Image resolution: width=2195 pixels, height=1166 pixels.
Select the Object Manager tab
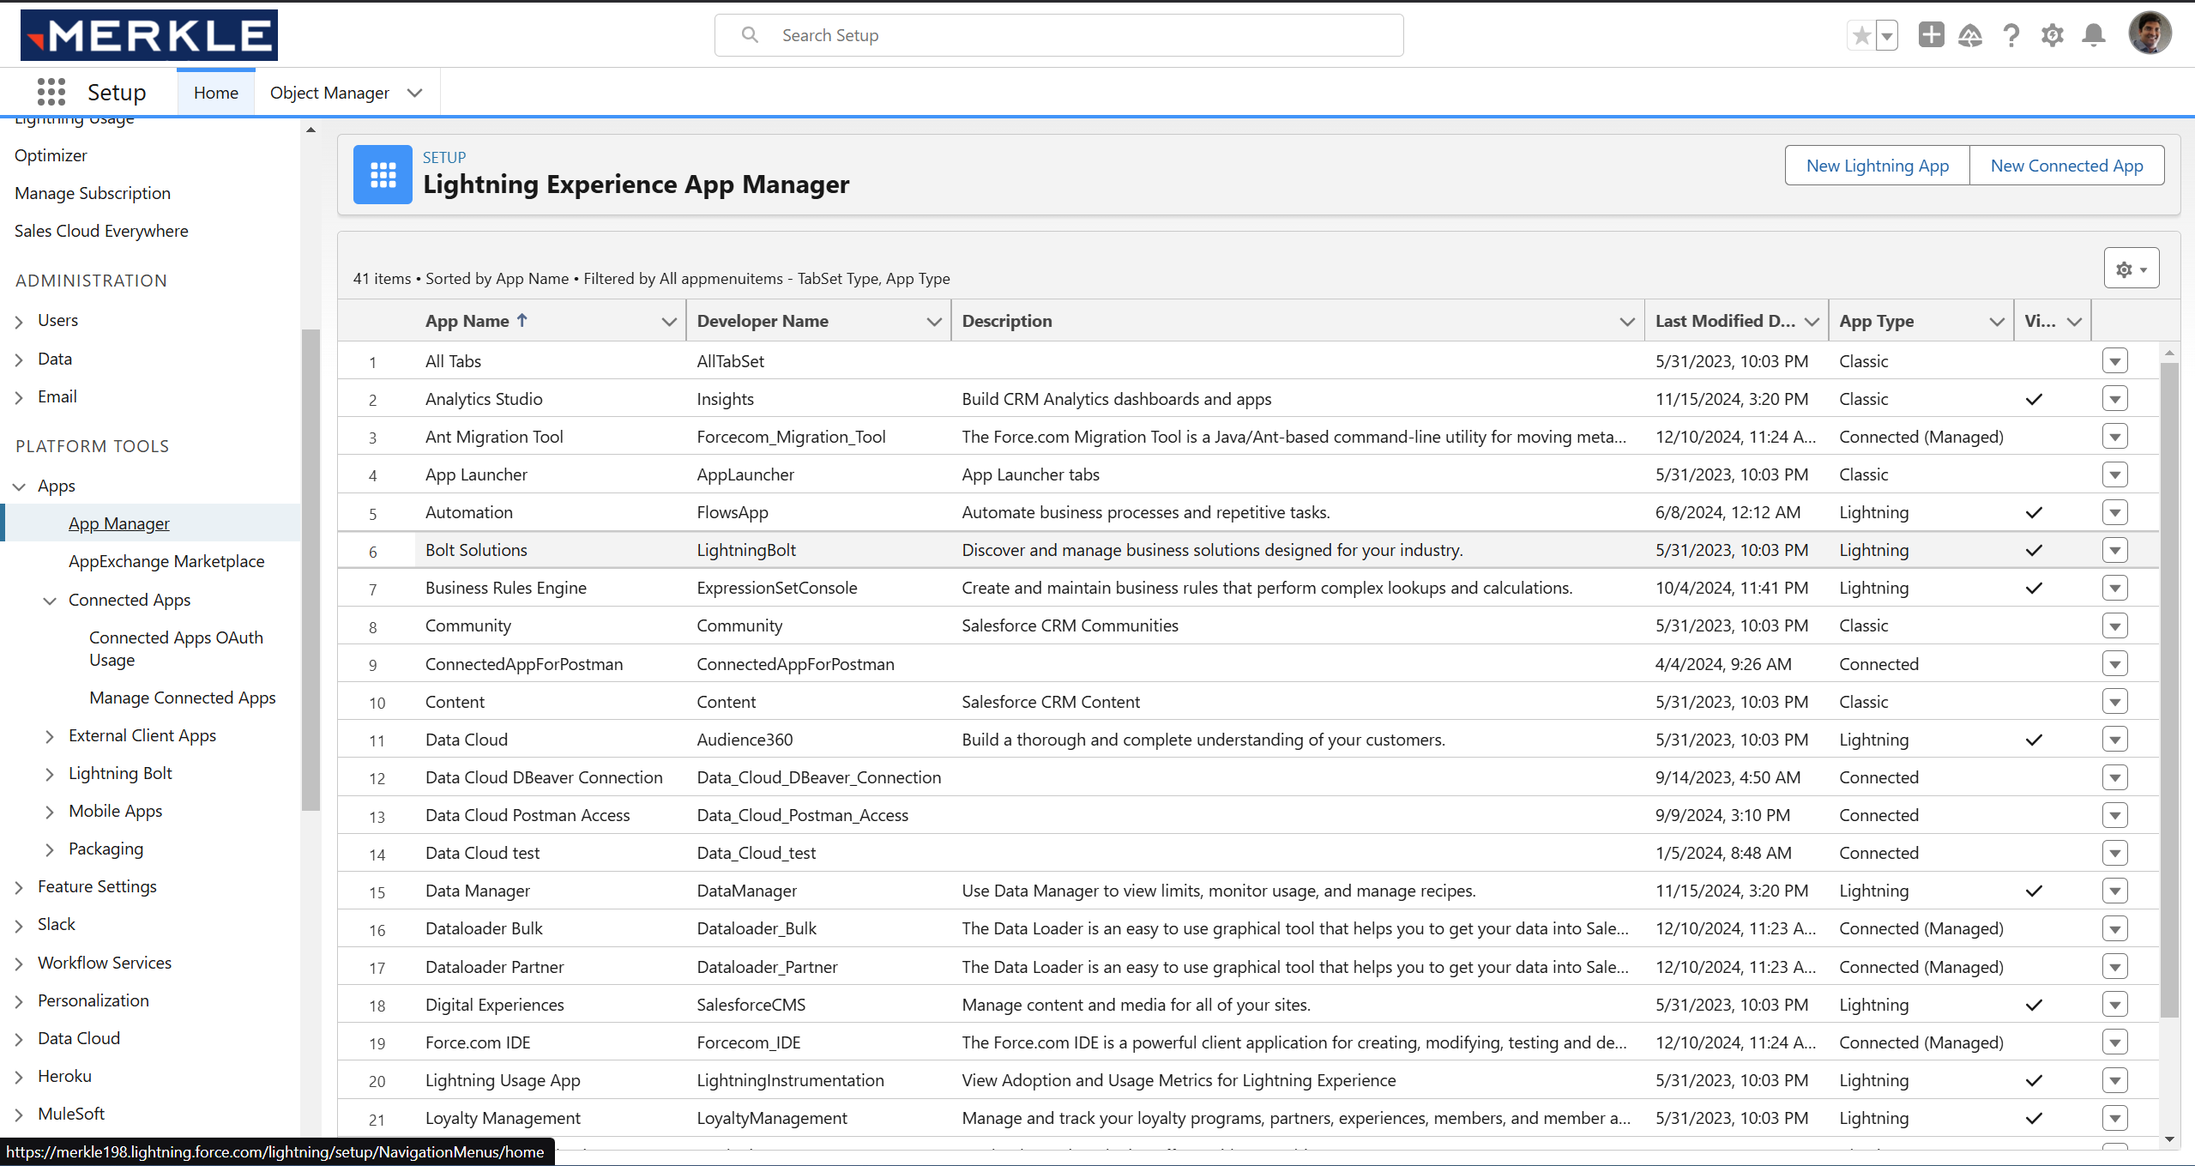point(329,93)
